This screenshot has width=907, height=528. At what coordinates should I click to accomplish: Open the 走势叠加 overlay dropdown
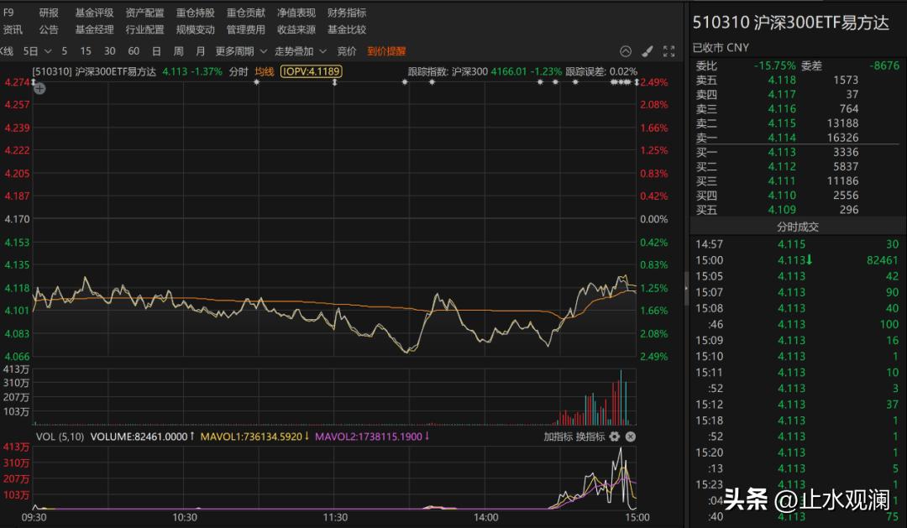point(300,51)
